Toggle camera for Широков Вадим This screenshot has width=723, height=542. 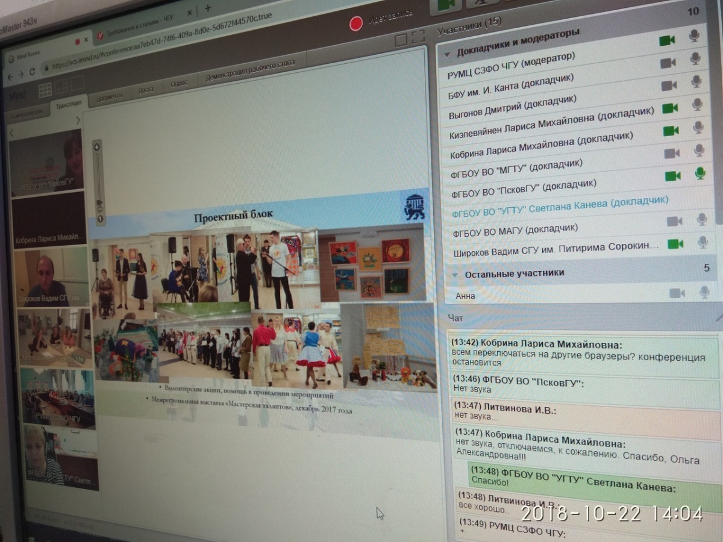tap(675, 244)
